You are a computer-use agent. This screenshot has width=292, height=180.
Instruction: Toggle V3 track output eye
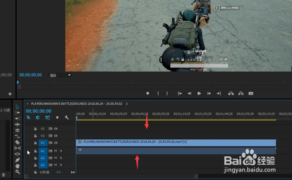(x=56, y=129)
